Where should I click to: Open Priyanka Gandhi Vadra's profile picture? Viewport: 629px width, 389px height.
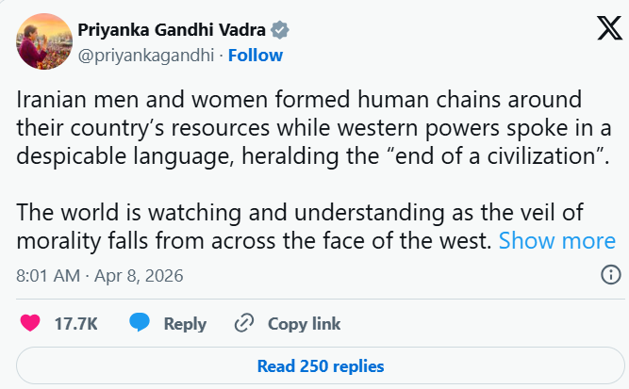(x=41, y=42)
